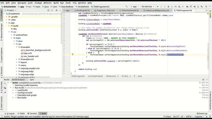Viewport: 212px width, 119px height.
Task: Click the toggle view icon in Build panel sidebar
Action: (5, 88)
